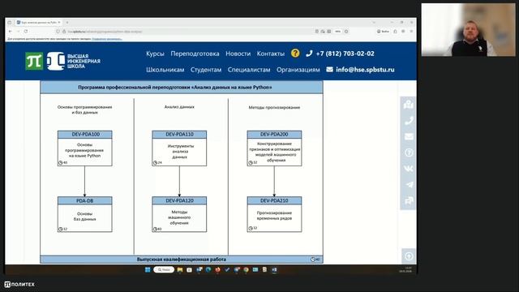
Task: Open the Специалистам section
Action: click(x=249, y=70)
